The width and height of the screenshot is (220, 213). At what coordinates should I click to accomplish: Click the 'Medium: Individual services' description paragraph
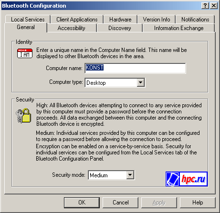point(118,136)
